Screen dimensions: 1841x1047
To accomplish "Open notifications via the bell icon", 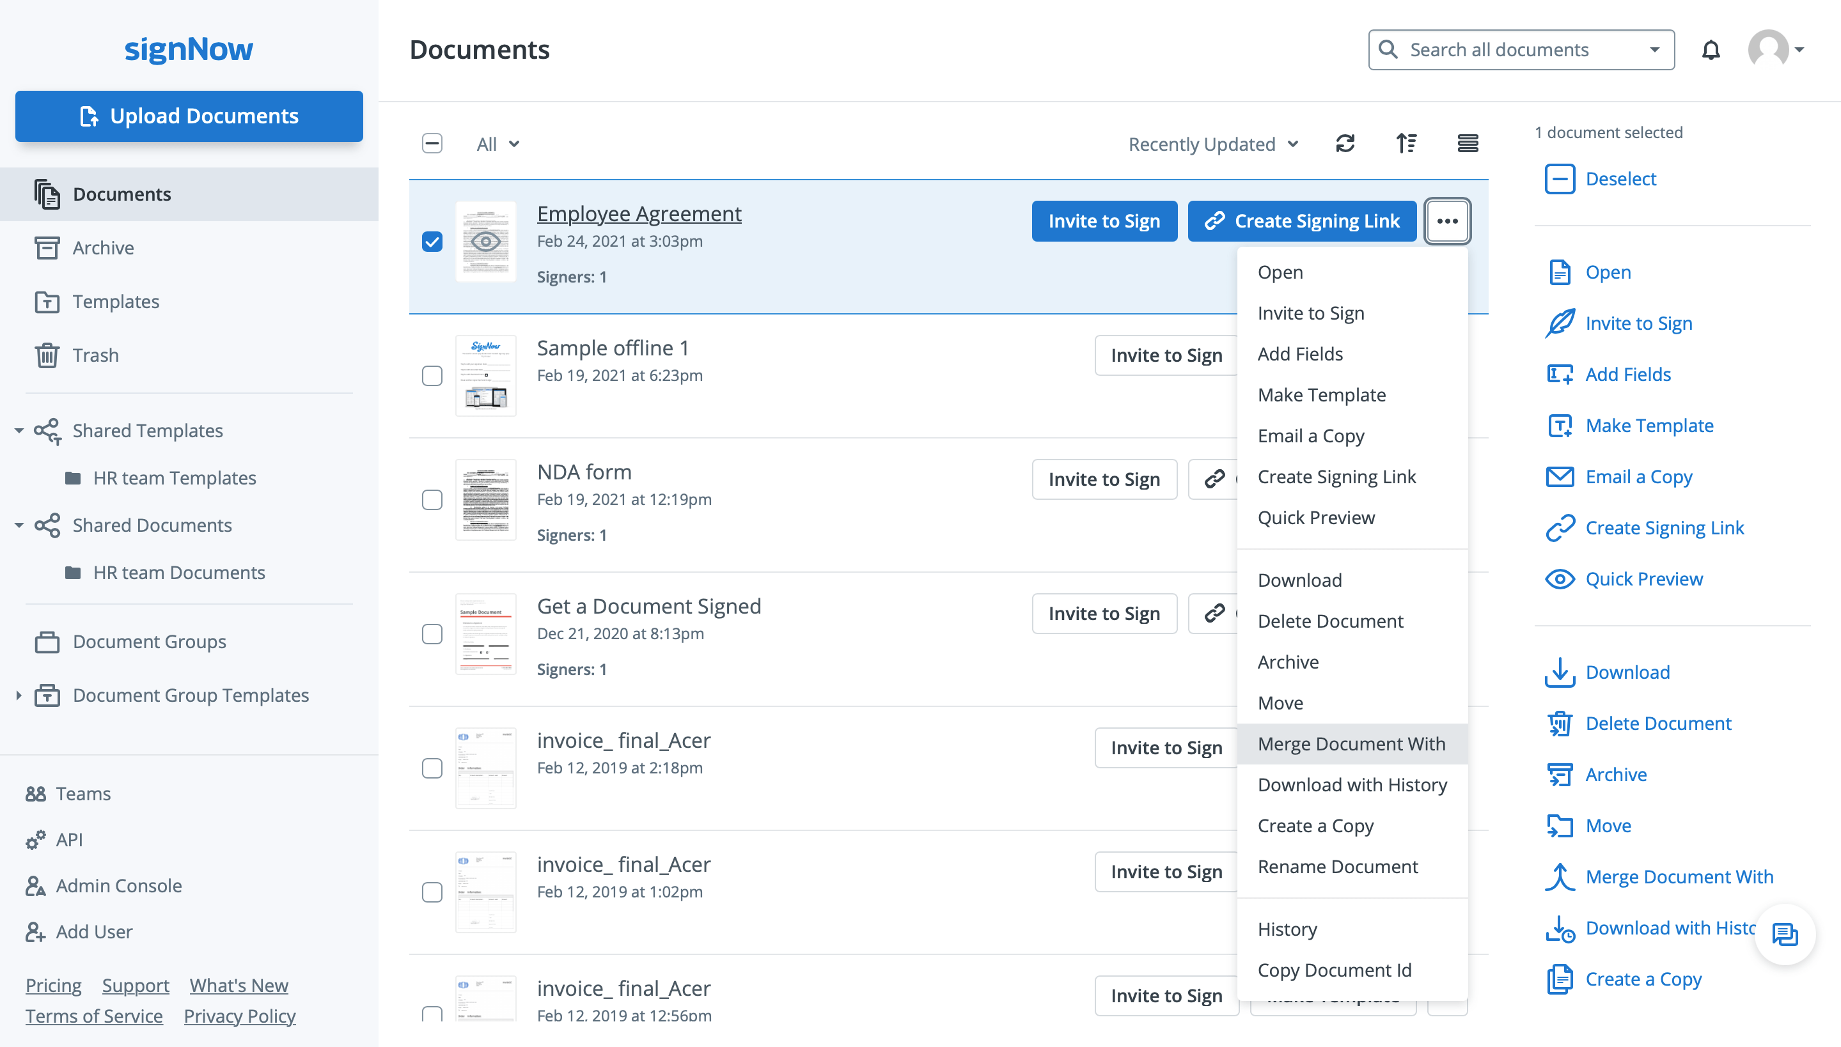I will click(1711, 49).
